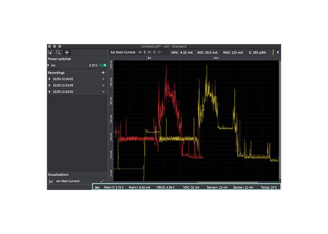This screenshot has width=328, height=234.
Task: Click the yellow marker in graph header
Action: point(273,52)
